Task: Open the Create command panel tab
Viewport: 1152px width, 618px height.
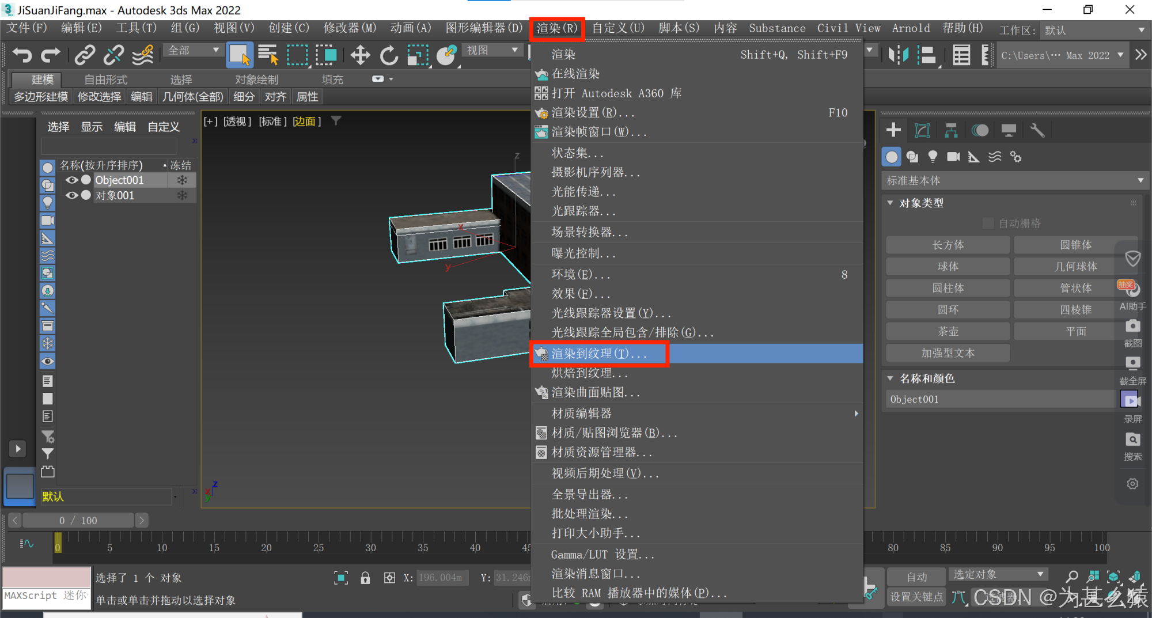Action: [x=893, y=130]
